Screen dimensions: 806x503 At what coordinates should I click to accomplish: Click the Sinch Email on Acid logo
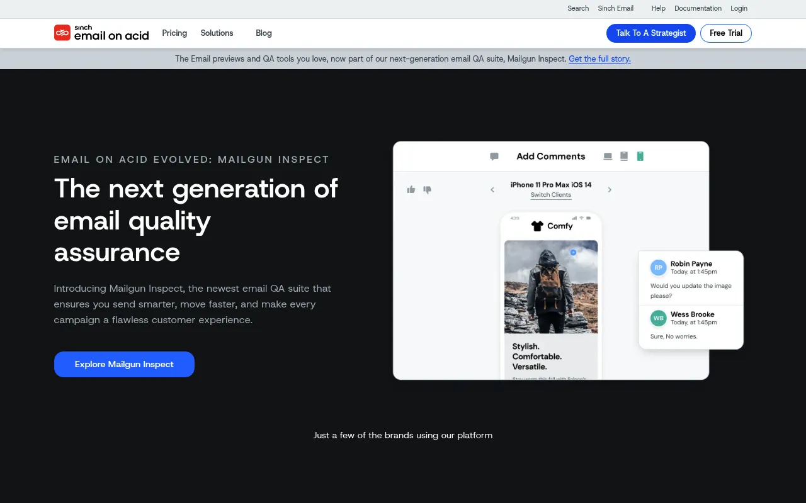(x=101, y=33)
